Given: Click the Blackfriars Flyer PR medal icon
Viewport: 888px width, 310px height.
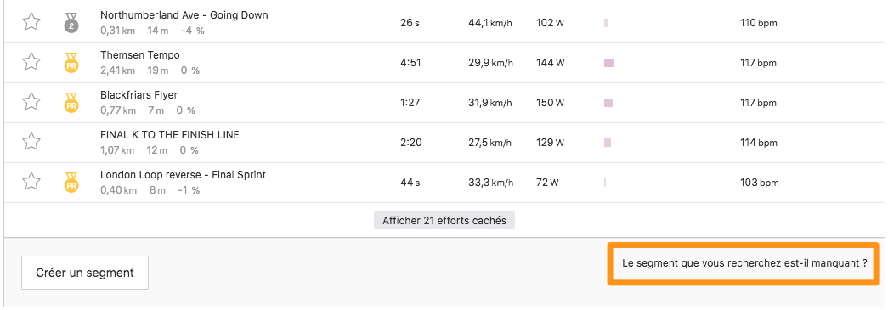Looking at the screenshot, I should pyautogui.click(x=71, y=103).
